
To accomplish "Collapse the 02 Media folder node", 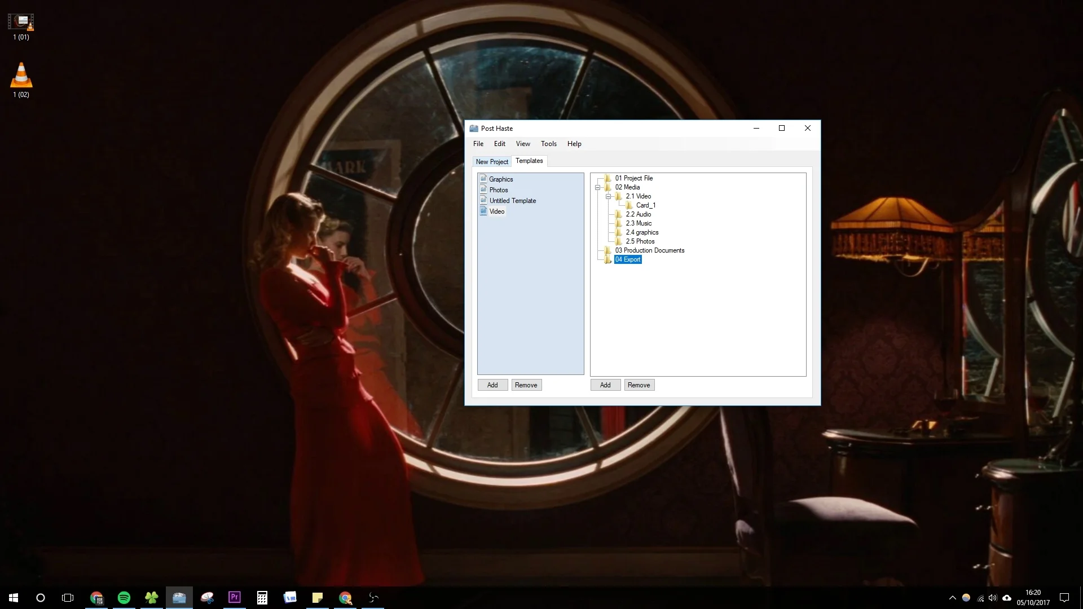I will tap(598, 187).
